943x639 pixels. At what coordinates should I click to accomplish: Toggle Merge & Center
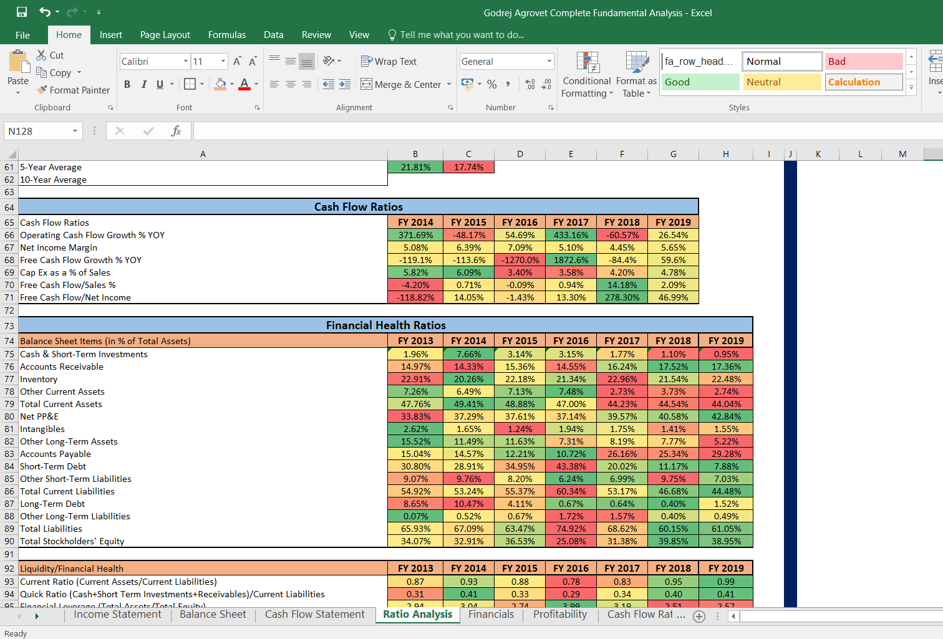401,84
